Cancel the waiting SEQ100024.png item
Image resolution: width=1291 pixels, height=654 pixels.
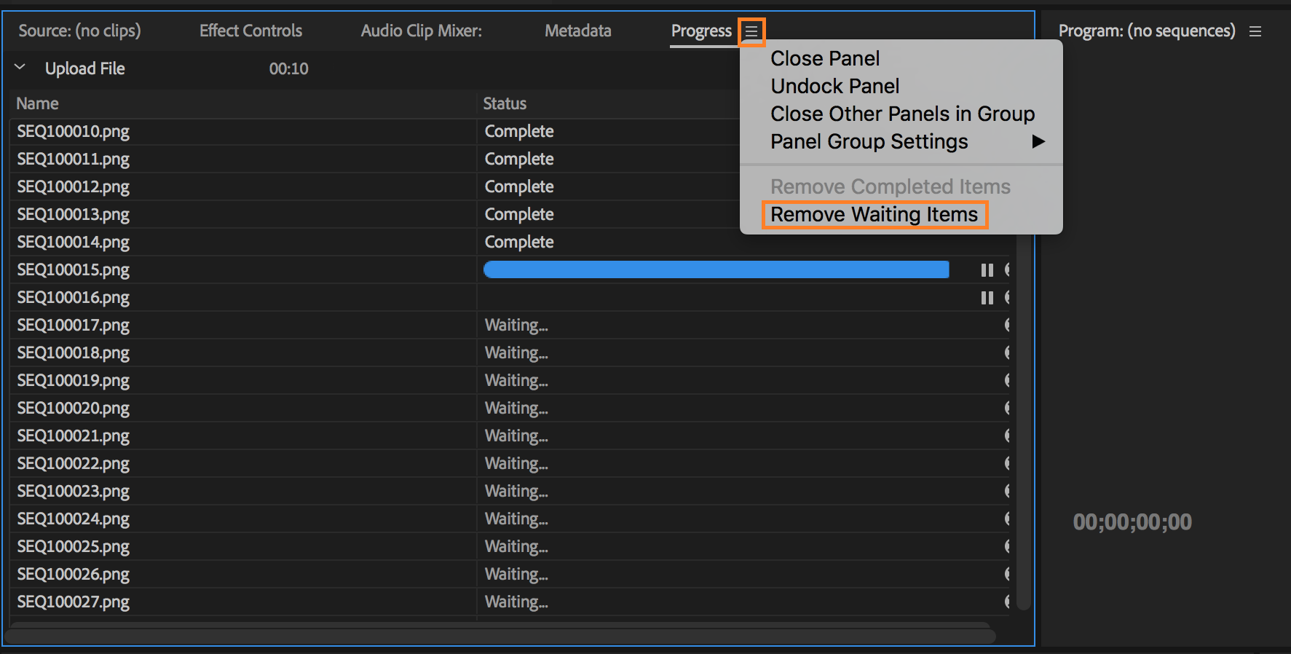tap(1007, 519)
